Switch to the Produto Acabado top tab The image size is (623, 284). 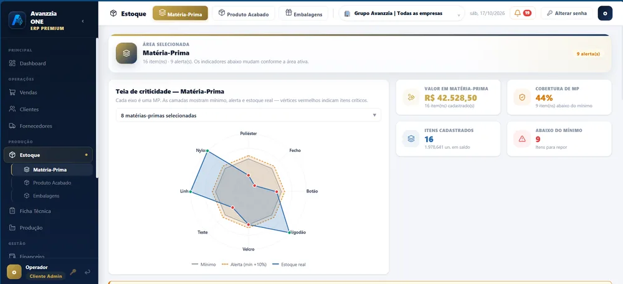tap(244, 13)
